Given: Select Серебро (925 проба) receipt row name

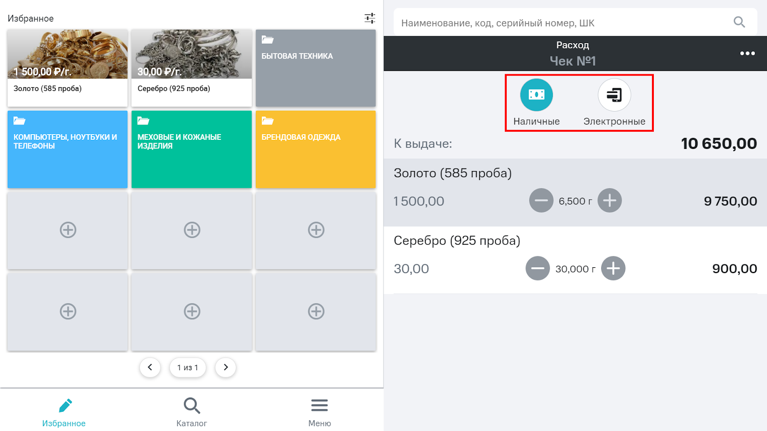Looking at the screenshot, I should pos(457,240).
